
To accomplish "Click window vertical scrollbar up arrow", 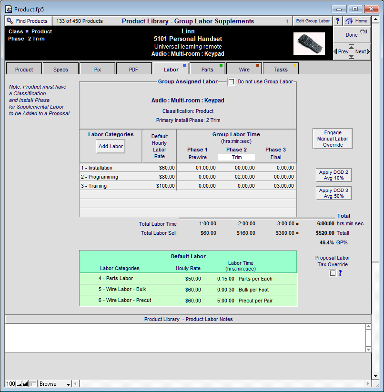I will [x=375, y=19].
